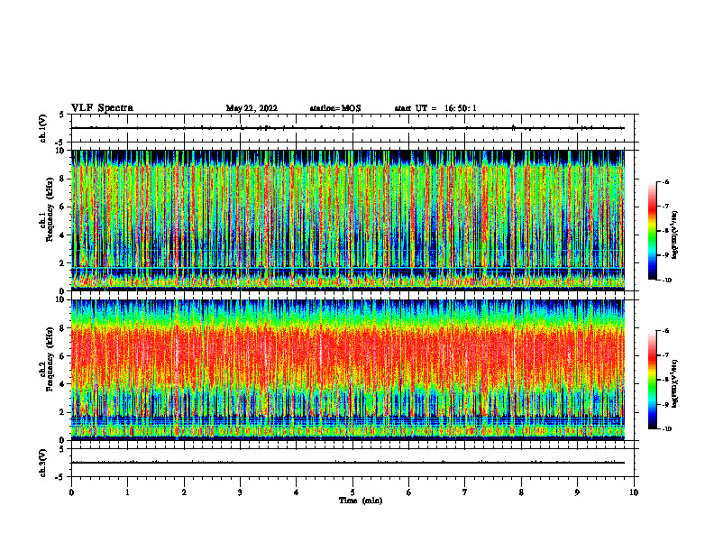Screen dimensions: 714x552
Task: Click time axis tick label "7"
Action: 465,492
